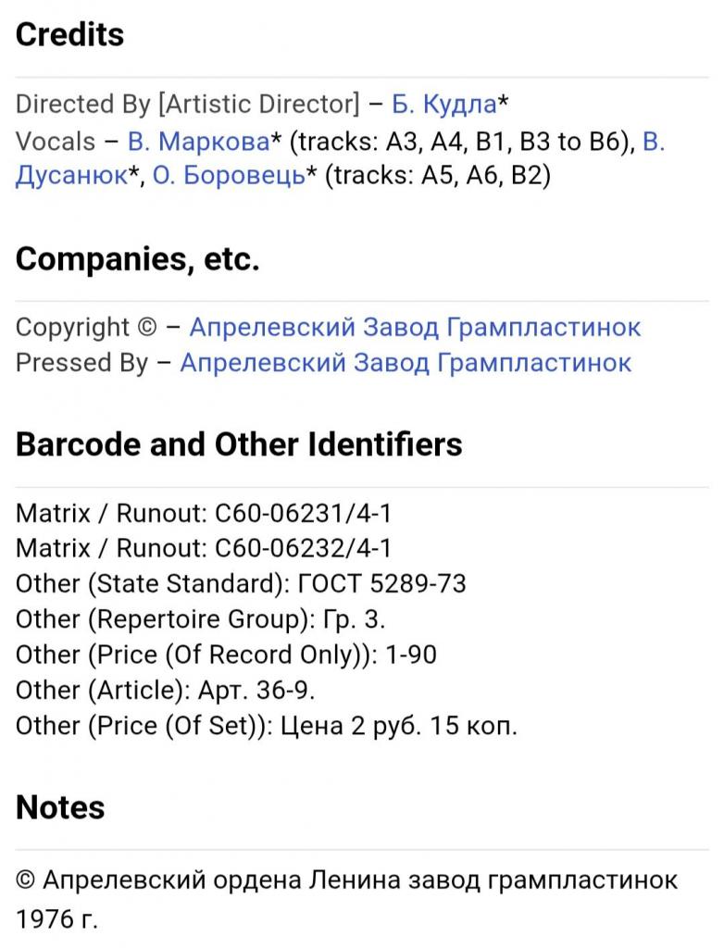The height and width of the screenshot is (948, 724).
Task: Click the Companies, etc. heading
Action: pyautogui.click(x=138, y=260)
